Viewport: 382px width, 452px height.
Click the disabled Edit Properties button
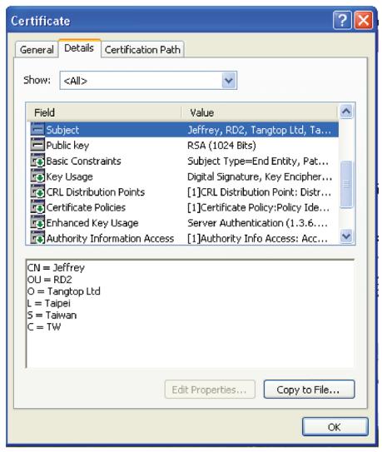pos(210,390)
